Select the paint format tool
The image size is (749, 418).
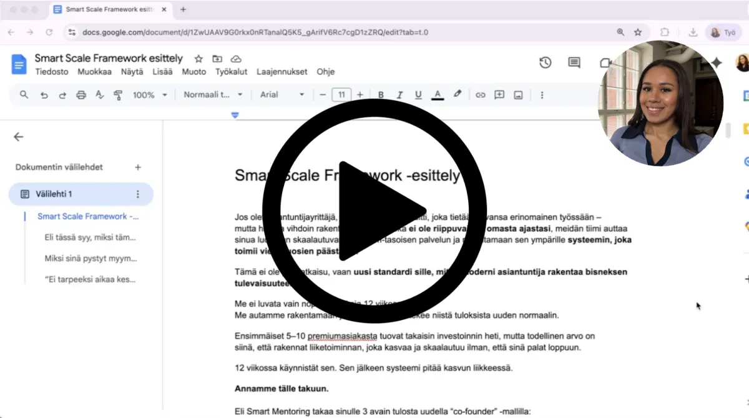118,95
